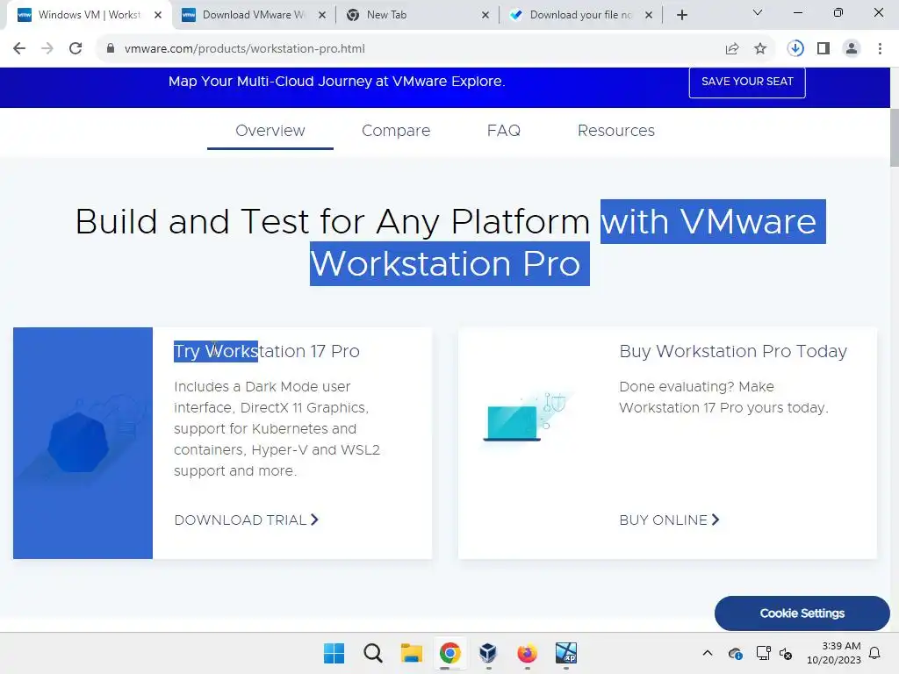Open Cookie Settings
Screen dimensions: 899x674
802,613
